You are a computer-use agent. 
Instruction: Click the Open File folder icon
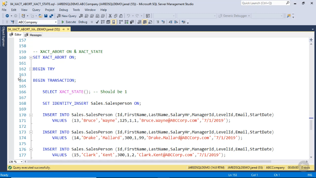click(41, 16)
